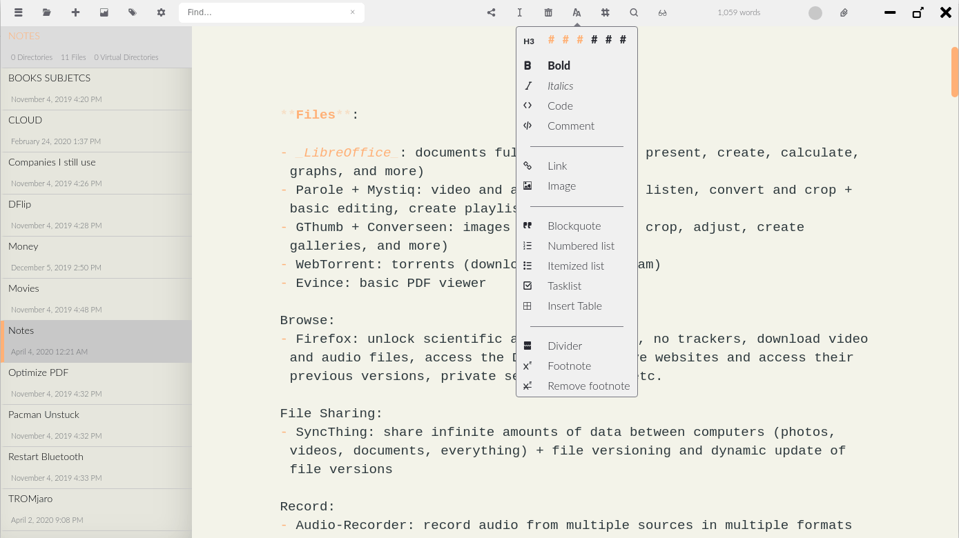
Task: Apply Italics formatting from menu
Action: (577, 86)
